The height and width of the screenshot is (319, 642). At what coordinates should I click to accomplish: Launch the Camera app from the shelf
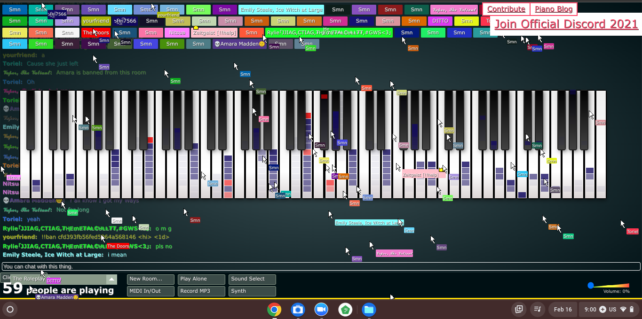(298, 310)
